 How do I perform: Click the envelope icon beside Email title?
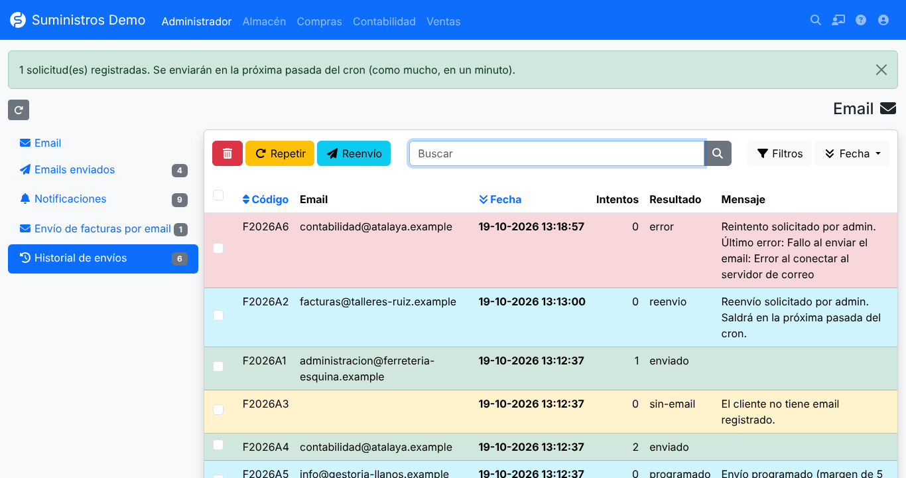pos(888,108)
